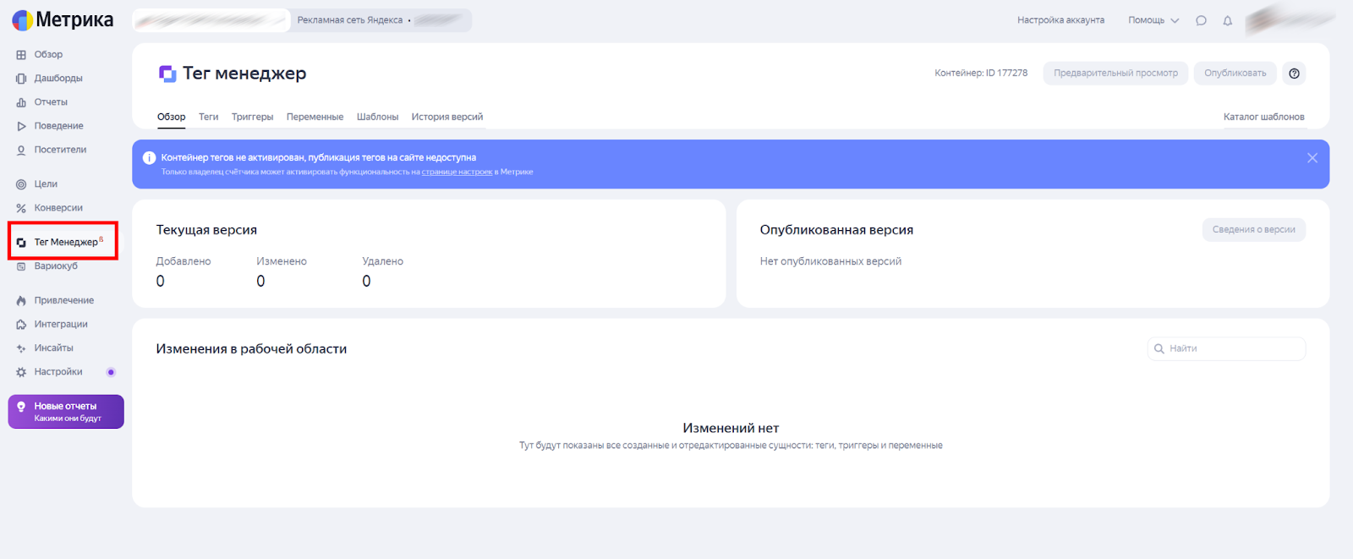Close the blue info banner
Viewport: 1353px width, 559px height.
click(x=1312, y=158)
